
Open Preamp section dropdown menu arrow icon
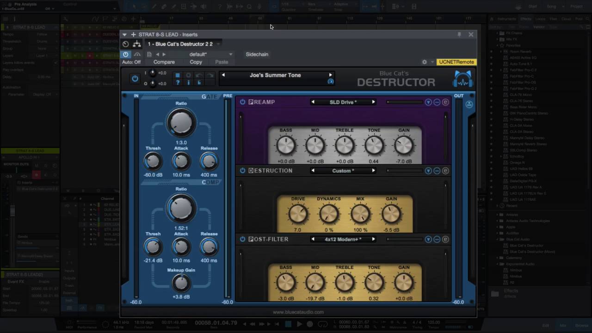(428, 102)
